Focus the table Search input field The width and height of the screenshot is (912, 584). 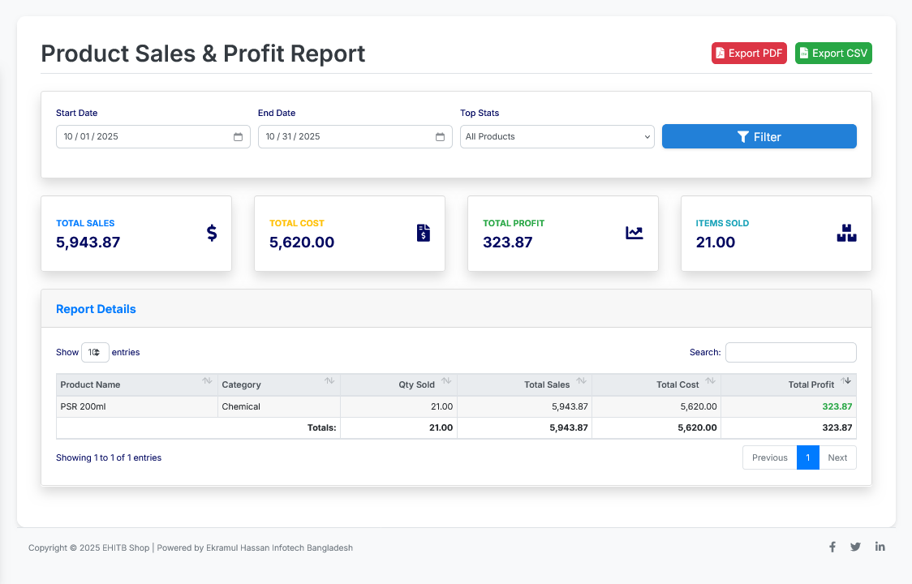pyautogui.click(x=790, y=352)
